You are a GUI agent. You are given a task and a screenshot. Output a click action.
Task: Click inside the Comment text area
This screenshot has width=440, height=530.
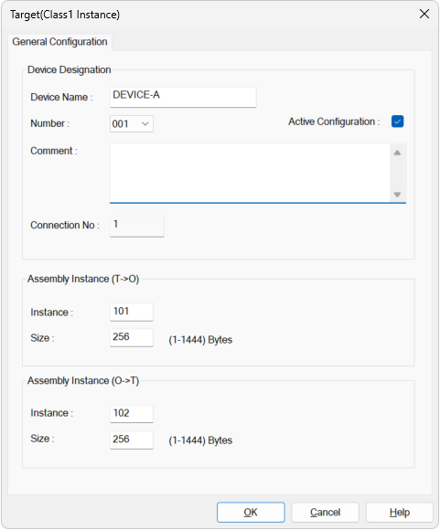pos(250,173)
